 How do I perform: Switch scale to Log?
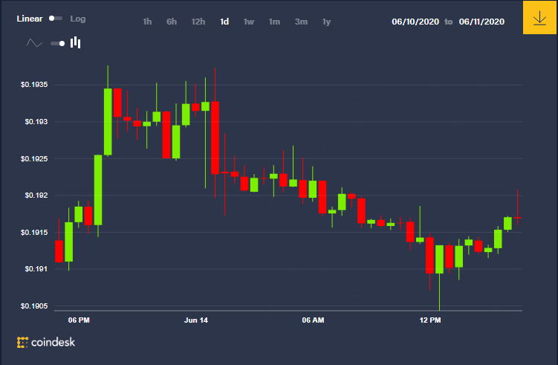(77, 19)
